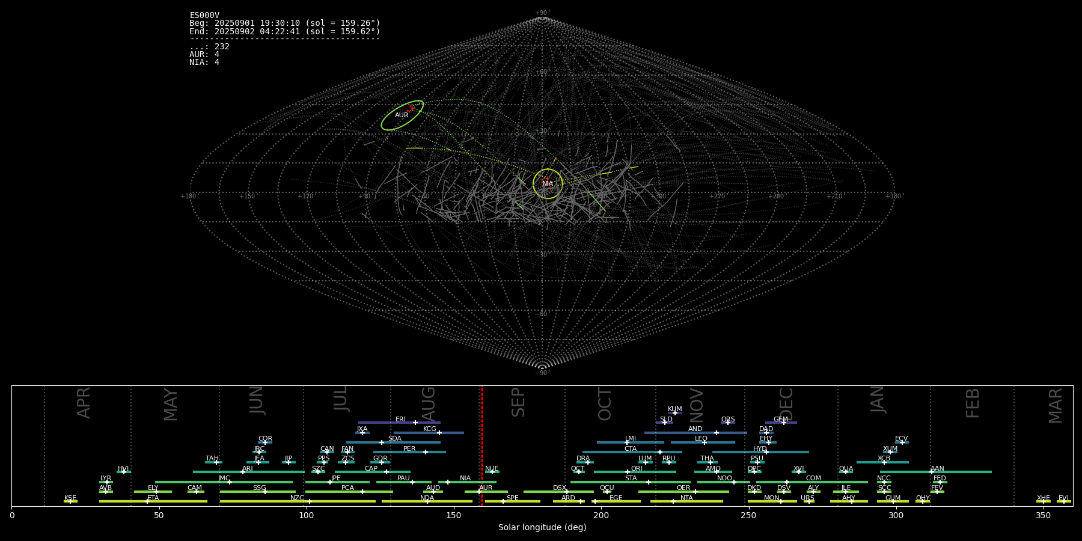Click the -90° pole label on sky map

pyautogui.click(x=542, y=373)
